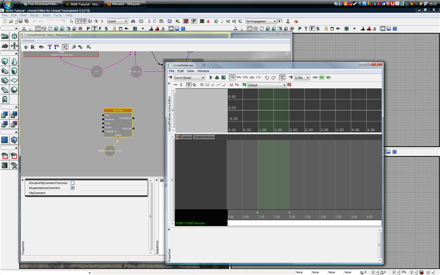Image resolution: width=440 pixels, height=275 pixels.
Task: Select the Skeletal Meshes group tab
Action: pyautogui.click(x=204, y=137)
